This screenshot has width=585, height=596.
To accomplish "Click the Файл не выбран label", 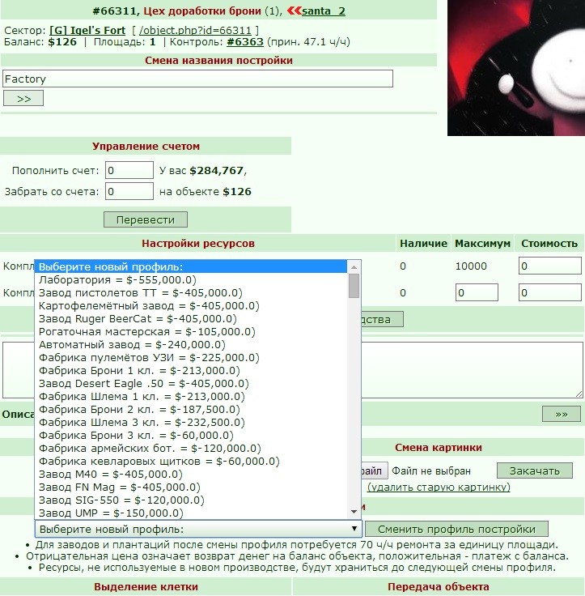I will (431, 471).
